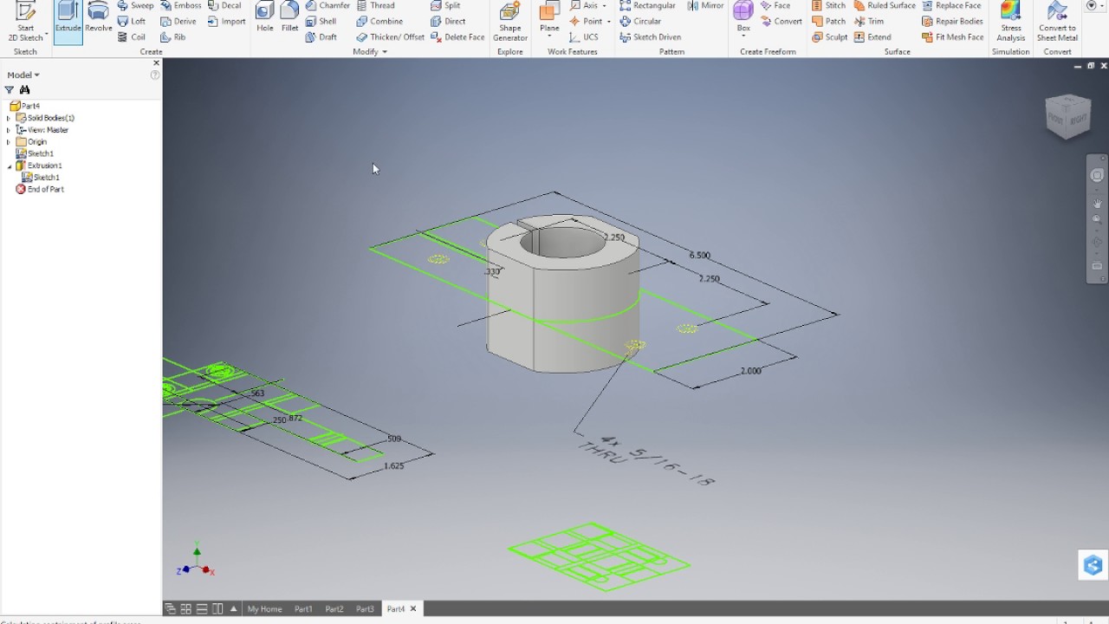
Task: Launch Stress Analysis
Action: click(x=1010, y=22)
